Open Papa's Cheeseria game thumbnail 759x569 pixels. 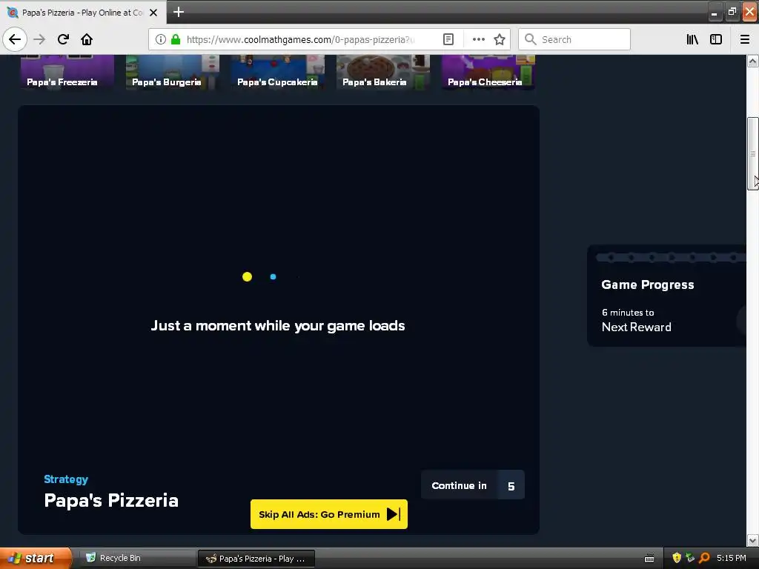pyautogui.click(x=488, y=72)
